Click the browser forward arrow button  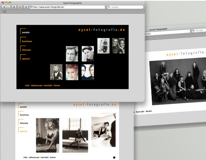[8, 7]
